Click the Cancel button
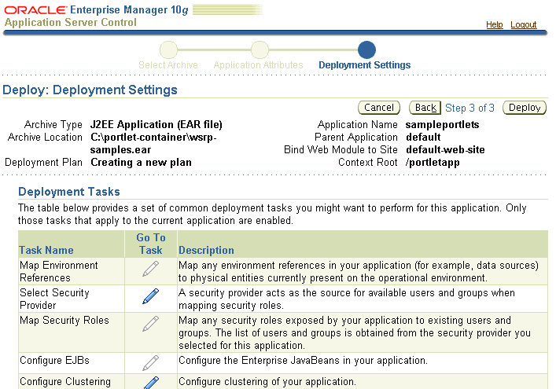 point(379,108)
